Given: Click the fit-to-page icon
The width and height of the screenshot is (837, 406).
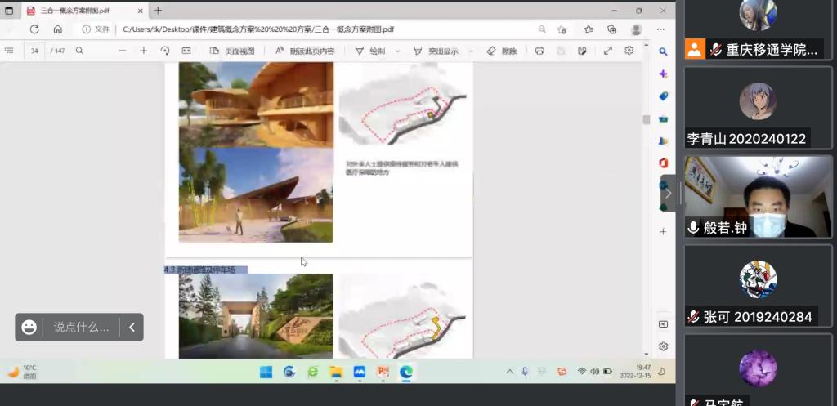Looking at the screenshot, I should pyautogui.click(x=186, y=51).
